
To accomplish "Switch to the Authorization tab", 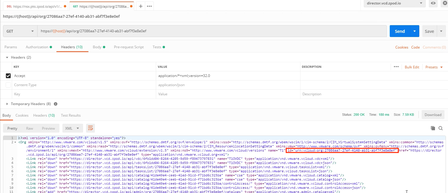I will pos(37,47).
